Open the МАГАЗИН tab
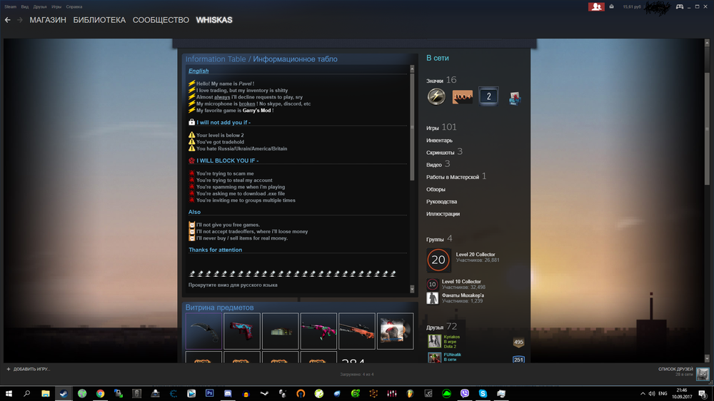Image resolution: width=714 pixels, height=401 pixels. coord(48,20)
